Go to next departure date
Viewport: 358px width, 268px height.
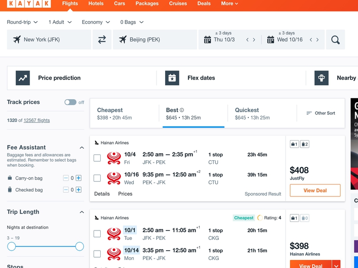tap(254, 40)
